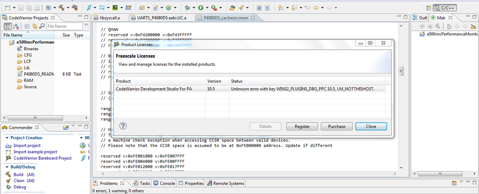Click Import project link in Commander
The height and width of the screenshot is (194, 479).
point(27,146)
